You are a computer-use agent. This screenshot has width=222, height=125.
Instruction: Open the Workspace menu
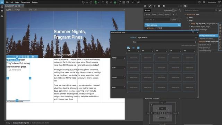(x=212, y=2)
